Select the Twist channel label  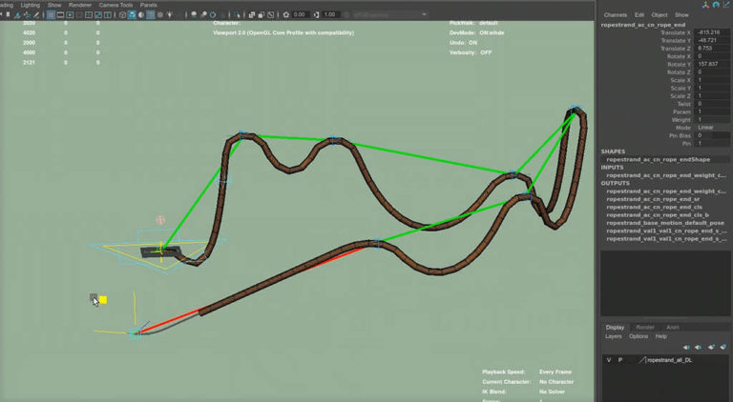[x=683, y=104]
